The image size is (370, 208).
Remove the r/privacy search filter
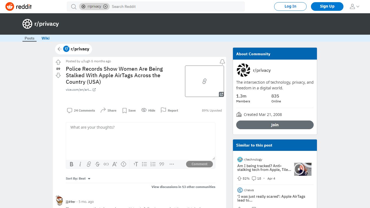point(105,6)
